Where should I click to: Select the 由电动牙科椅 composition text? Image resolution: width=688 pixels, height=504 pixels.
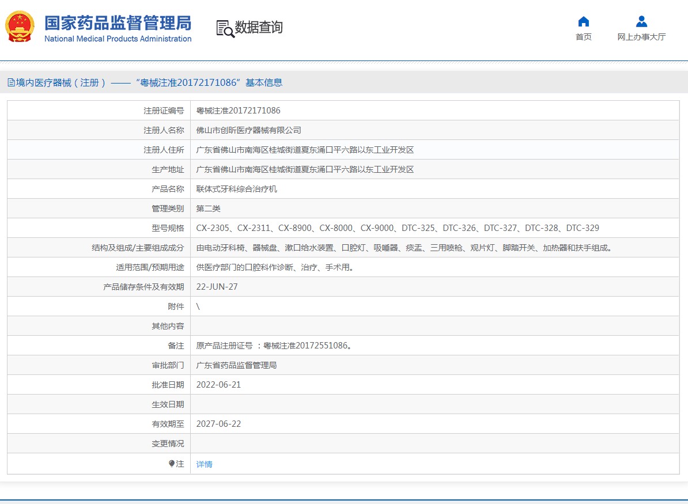coord(404,248)
